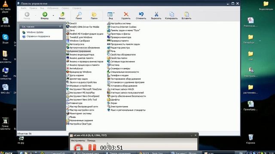This screenshot has height=154, width=275.
Task: Open the Вид view options button
Action: (111, 15)
